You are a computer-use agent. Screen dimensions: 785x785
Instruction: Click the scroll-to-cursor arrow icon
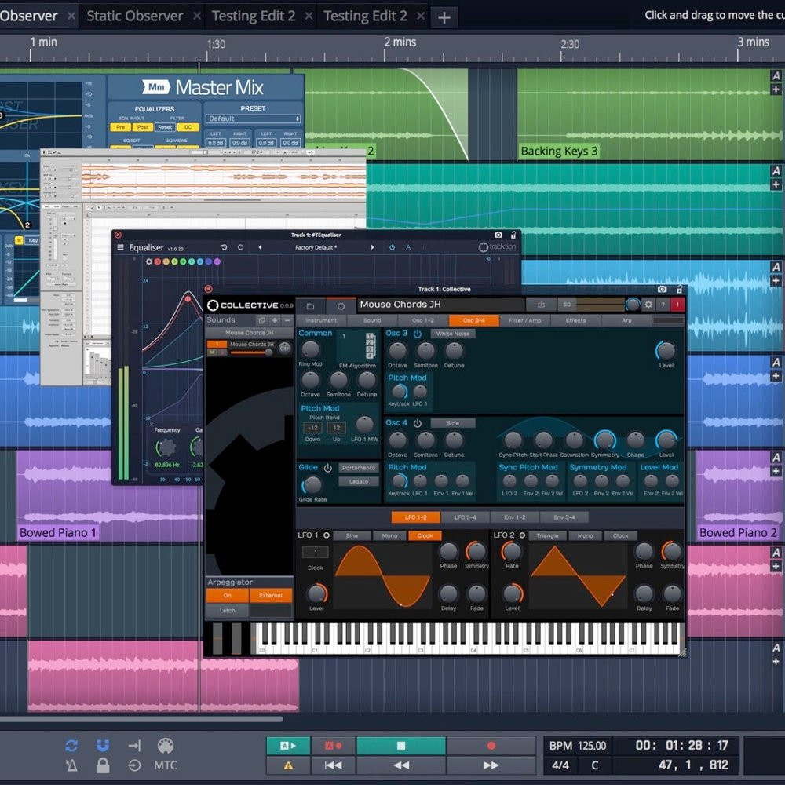click(x=134, y=746)
